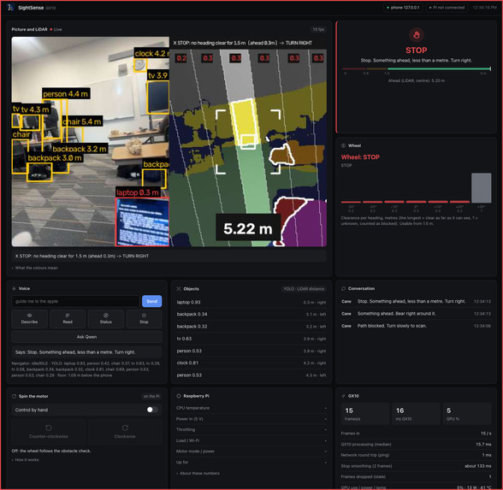Click the clock 4.2 detection label
Screen dimensions: 503x490
[151, 54]
